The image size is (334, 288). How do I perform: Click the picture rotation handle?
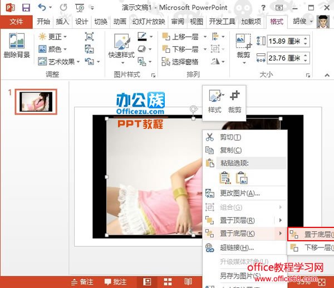click(x=194, y=109)
